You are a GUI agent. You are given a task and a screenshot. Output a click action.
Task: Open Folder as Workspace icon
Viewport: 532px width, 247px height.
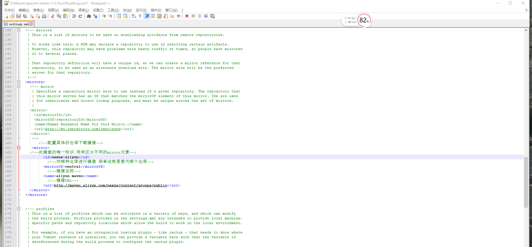172,16
